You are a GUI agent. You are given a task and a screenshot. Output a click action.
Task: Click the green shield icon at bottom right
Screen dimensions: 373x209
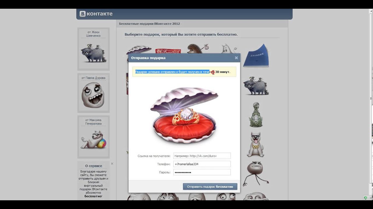(365, 198)
